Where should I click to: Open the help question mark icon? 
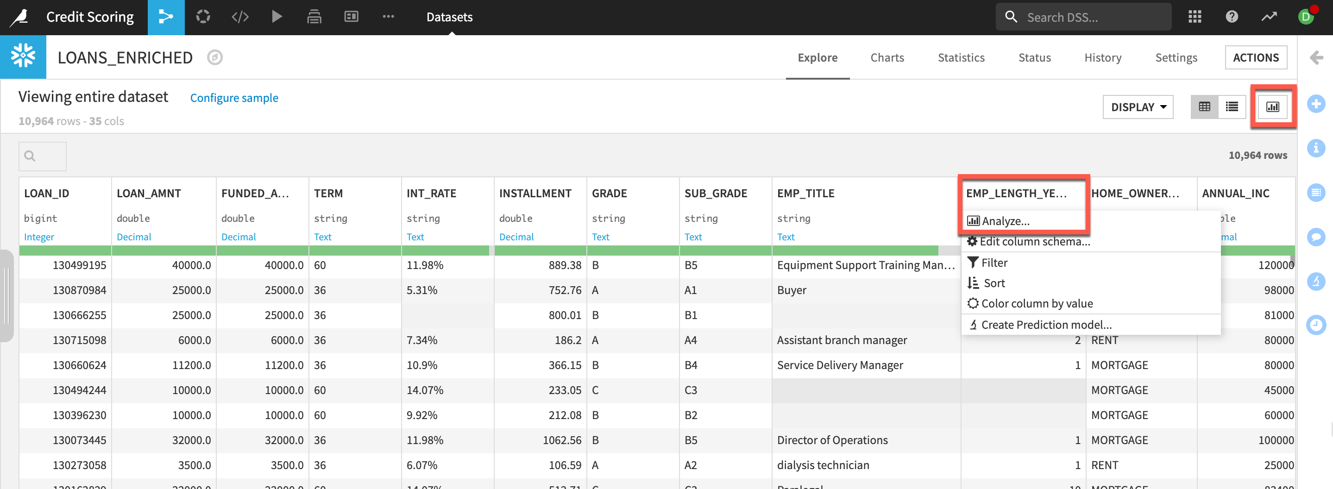click(x=1232, y=17)
